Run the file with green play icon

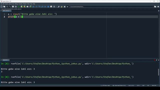pyautogui.click(x=19, y=7)
